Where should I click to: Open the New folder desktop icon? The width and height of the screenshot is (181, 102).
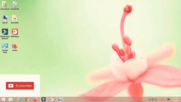click(x=15, y=19)
